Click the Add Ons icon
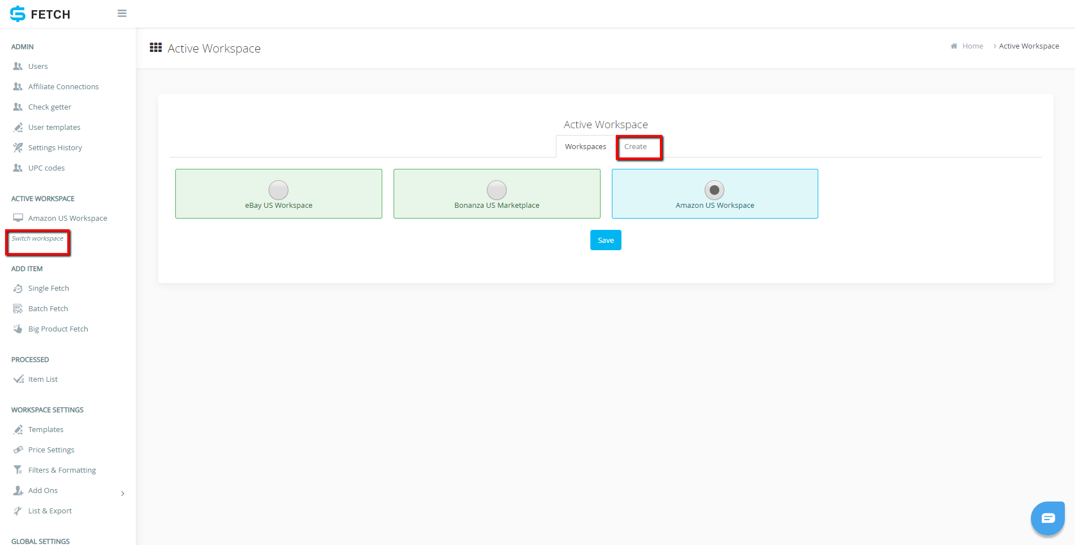 18,490
